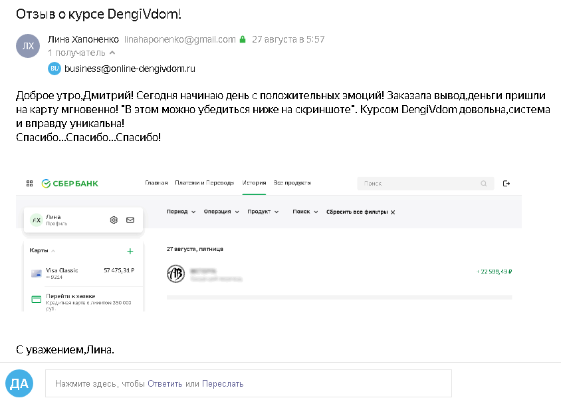561x402 pixels.
Task: Click Ответить link in reply box
Action: 165,384
